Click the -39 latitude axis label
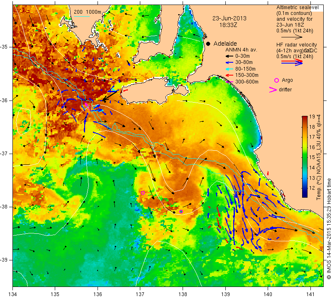 coord(4,260)
